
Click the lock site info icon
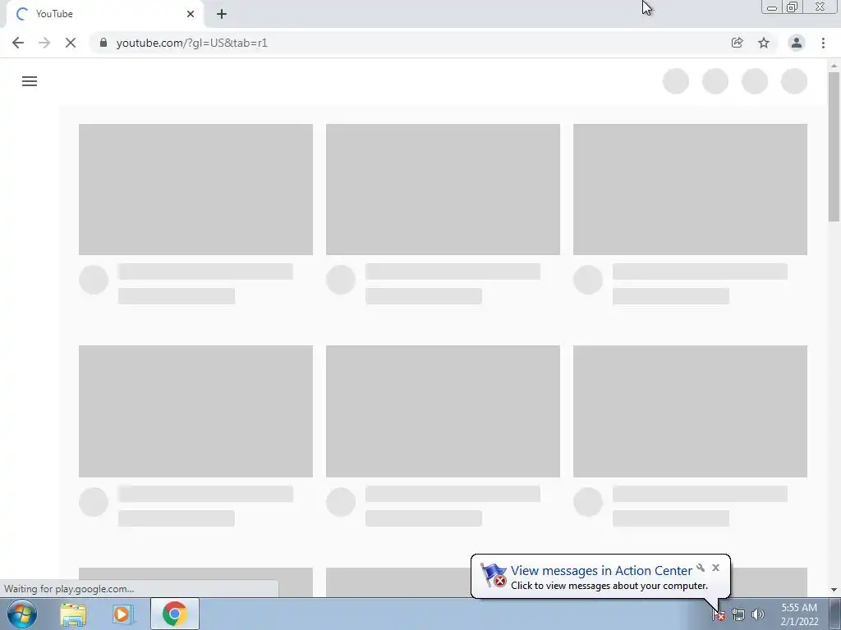103,43
